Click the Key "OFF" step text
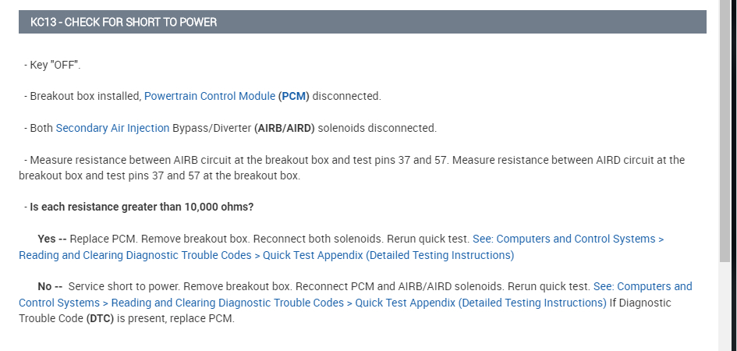The image size is (737, 351). (52, 65)
